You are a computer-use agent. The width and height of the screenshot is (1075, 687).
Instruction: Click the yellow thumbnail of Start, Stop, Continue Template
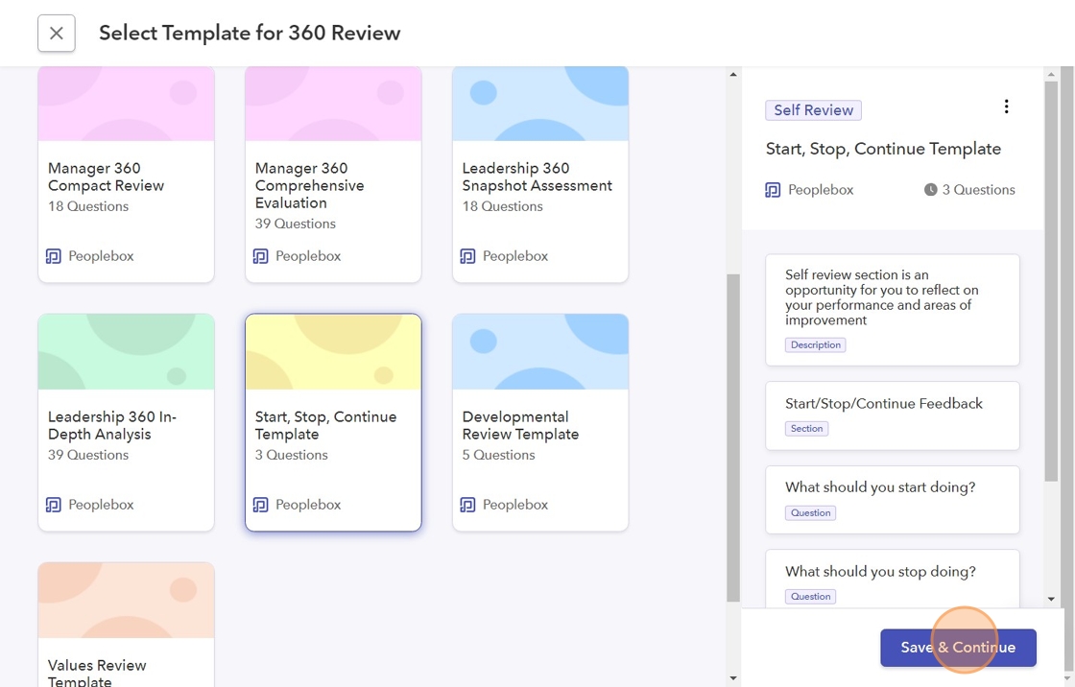coord(333,352)
